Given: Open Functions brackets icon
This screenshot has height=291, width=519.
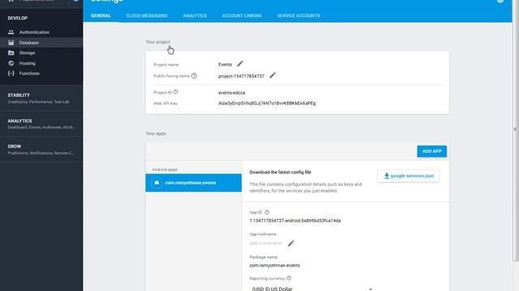Looking at the screenshot, I should click(11, 74).
